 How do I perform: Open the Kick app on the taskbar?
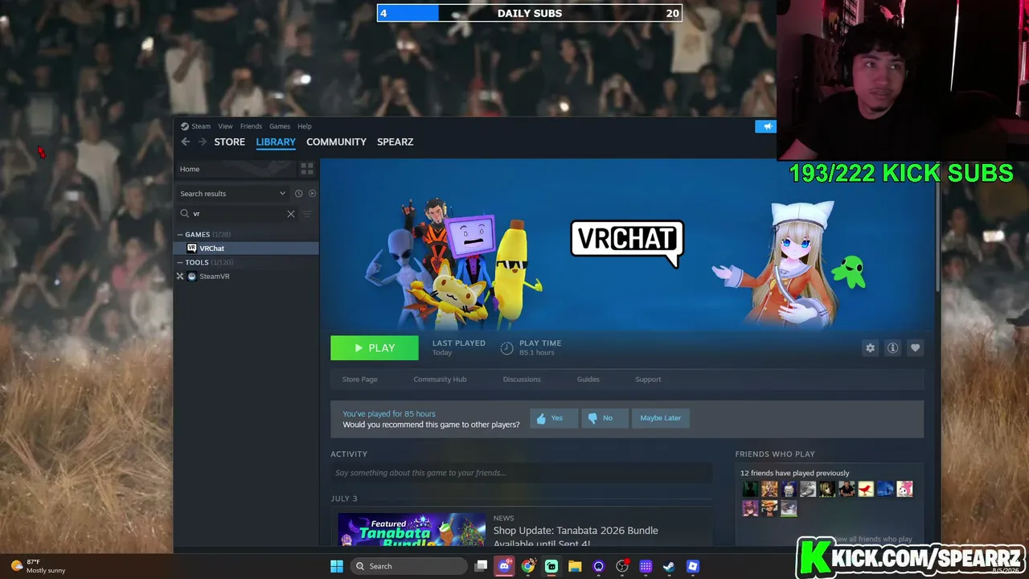[551, 566]
